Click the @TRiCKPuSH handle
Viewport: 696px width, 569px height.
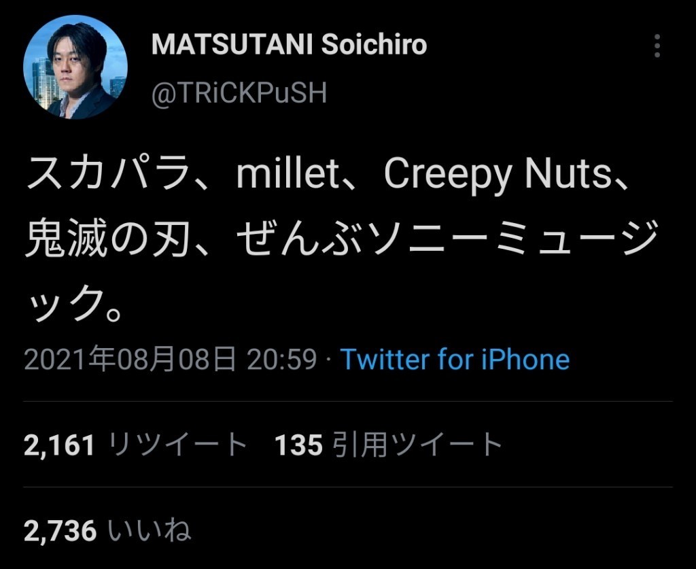tap(239, 93)
